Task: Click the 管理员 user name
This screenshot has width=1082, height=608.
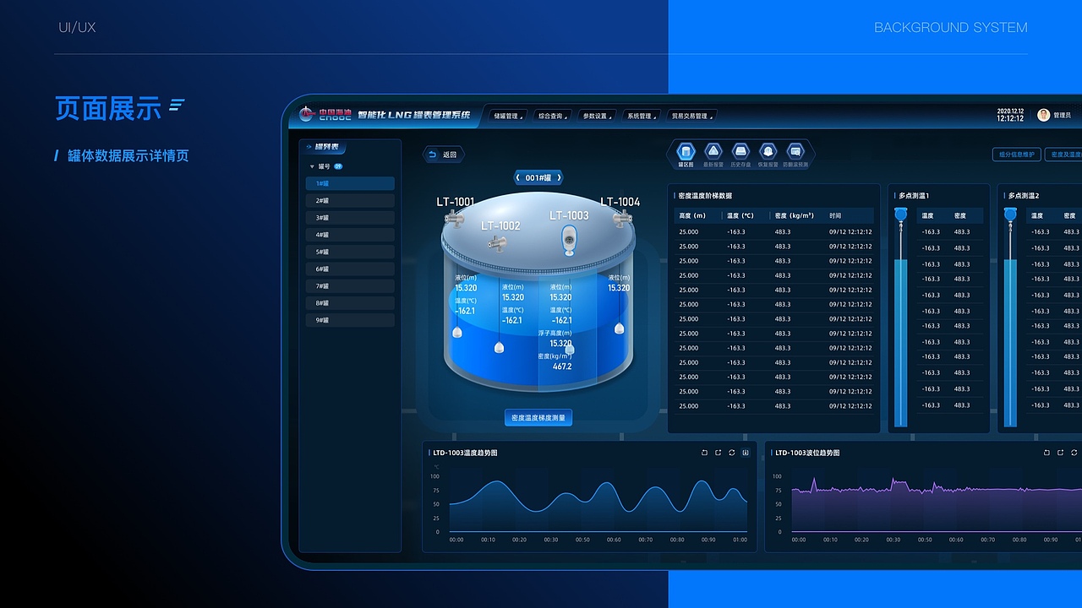Action: pyautogui.click(x=1063, y=116)
